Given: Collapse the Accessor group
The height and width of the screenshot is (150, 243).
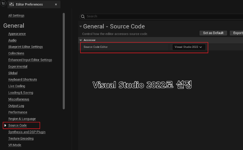Looking at the screenshot, I should point(81,40).
